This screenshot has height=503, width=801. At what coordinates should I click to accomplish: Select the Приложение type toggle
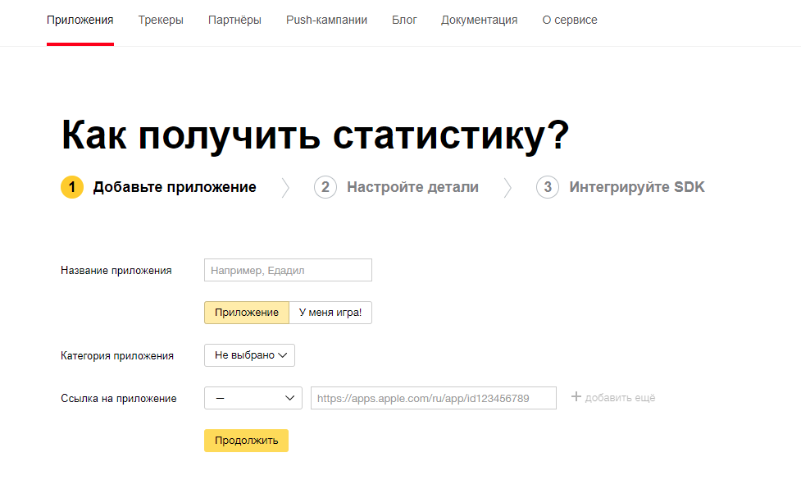(x=247, y=313)
